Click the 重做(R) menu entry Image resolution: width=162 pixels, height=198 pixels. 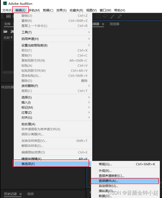pyautogui.click(x=53, y=21)
